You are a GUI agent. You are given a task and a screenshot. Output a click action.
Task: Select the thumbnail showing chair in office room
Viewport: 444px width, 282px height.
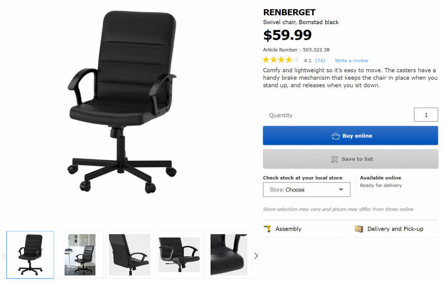[x=80, y=255]
